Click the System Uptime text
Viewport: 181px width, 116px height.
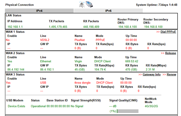[x=157, y=5]
